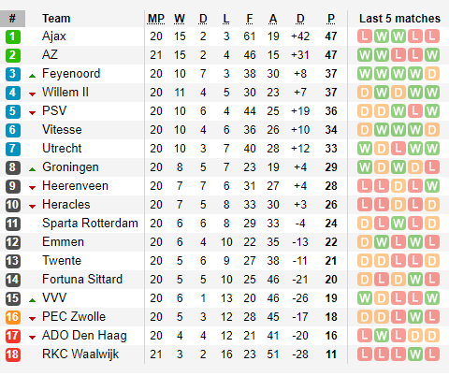Screen dimensions: 449x376
Task: Sort standings by W wins column
Action: tap(180, 19)
